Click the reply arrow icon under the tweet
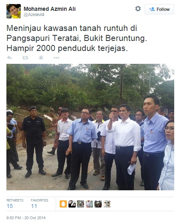The width and height of the screenshot is (181, 224). (x=9, y=58)
